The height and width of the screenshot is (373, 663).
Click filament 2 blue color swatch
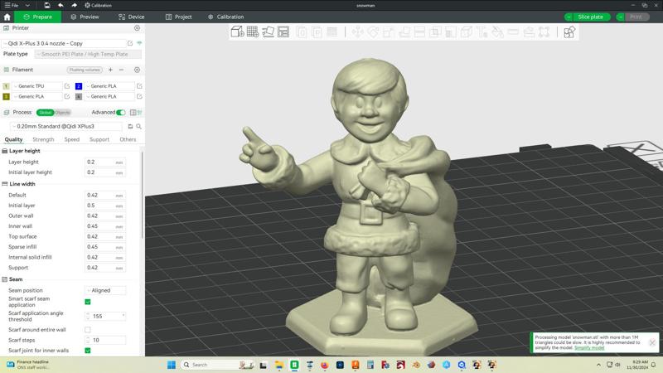pos(79,86)
